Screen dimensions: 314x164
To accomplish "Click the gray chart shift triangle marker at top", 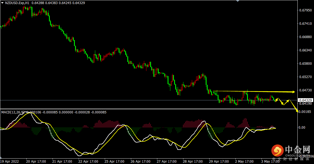I will (238, 1).
